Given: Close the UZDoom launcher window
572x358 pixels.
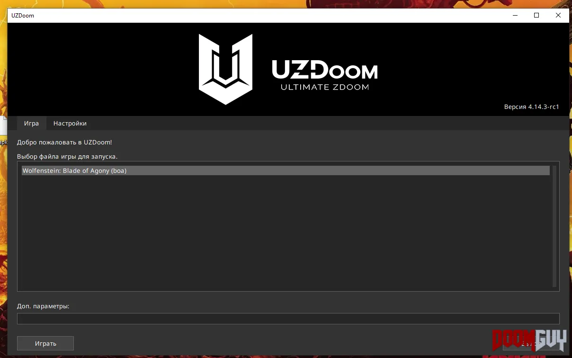Looking at the screenshot, I should (558, 15).
